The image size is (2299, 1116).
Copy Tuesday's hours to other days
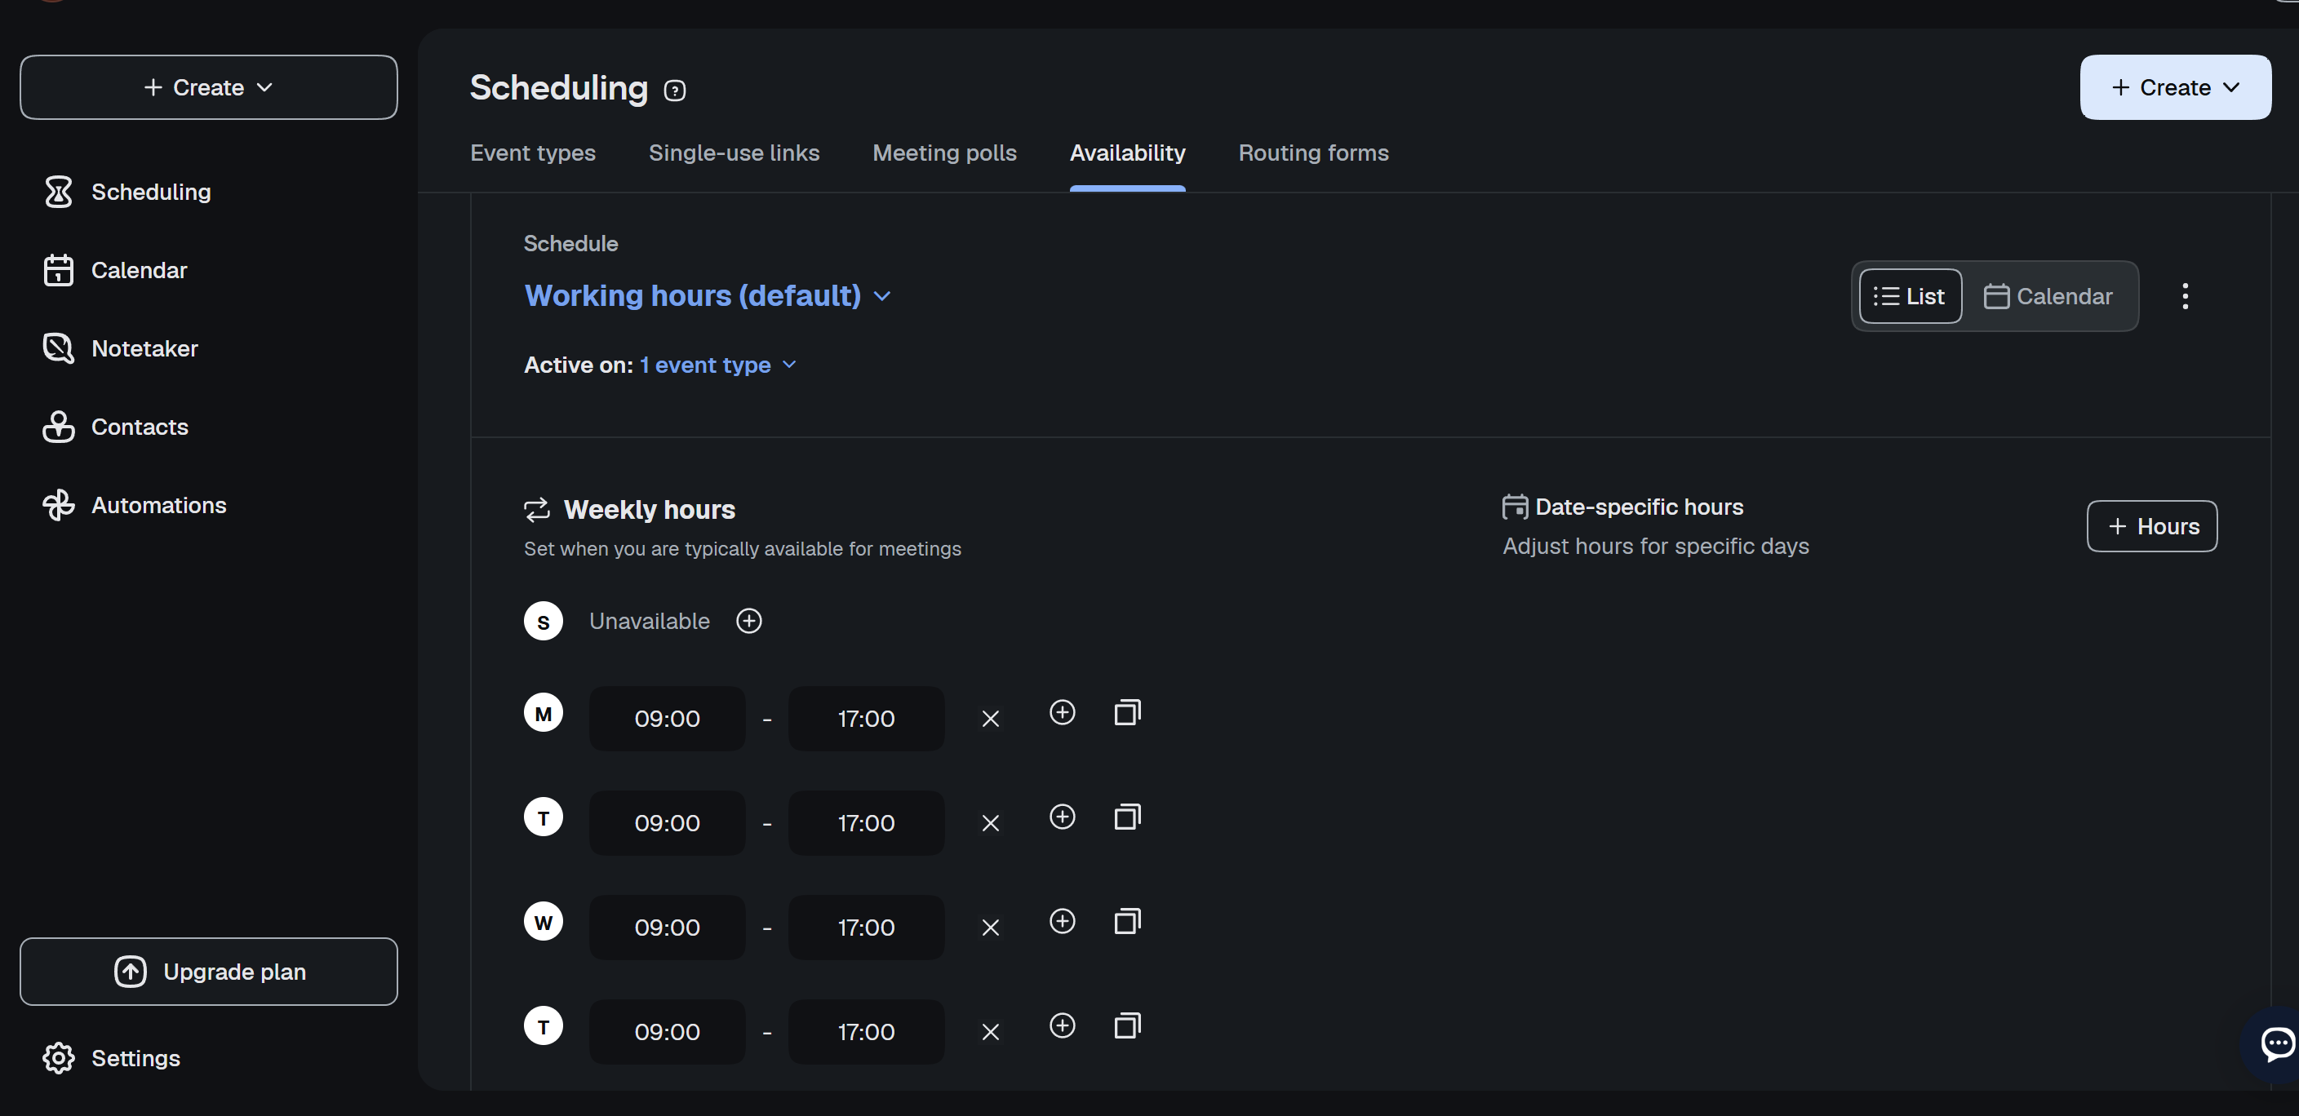coord(1127,817)
